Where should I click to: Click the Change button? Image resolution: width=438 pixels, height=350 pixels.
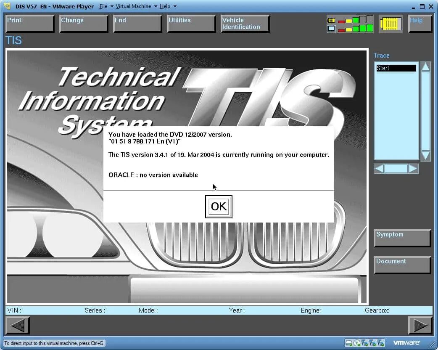(x=84, y=24)
